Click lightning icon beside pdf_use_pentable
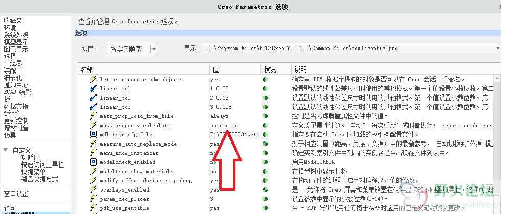Image resolution: width=506 pixels, height=214 pixels. 93,208
